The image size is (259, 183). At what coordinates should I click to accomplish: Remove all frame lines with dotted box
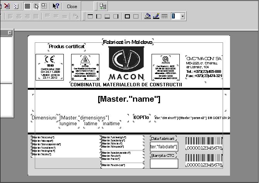click(136, 16)
